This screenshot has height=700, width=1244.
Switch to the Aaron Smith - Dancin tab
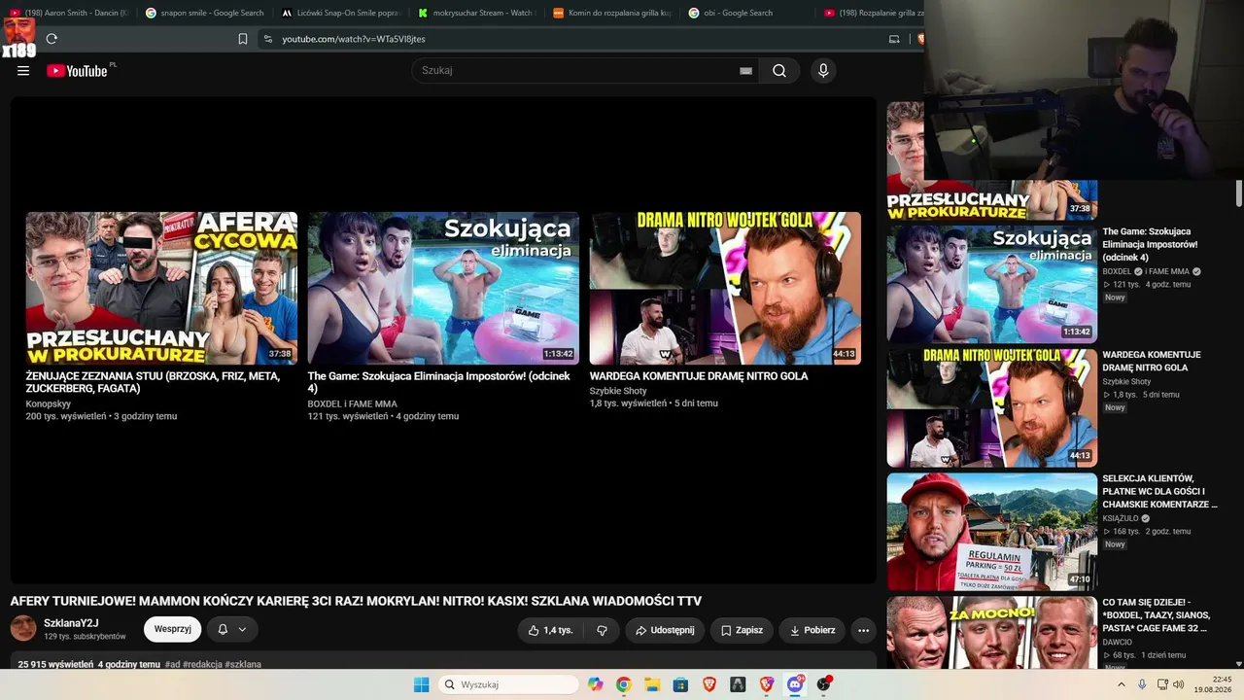coord(69,13)
